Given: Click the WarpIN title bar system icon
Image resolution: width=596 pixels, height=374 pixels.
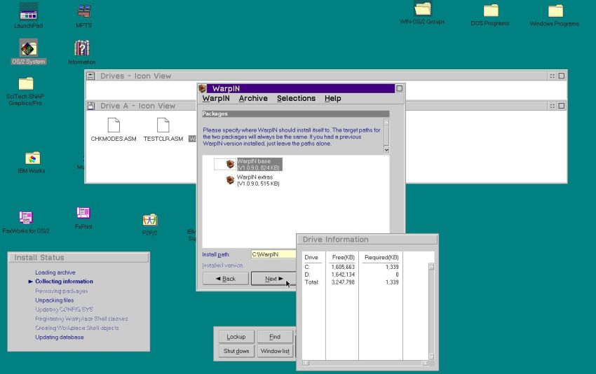Looking at the screenshot, I should tap(202, 88).
